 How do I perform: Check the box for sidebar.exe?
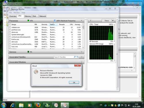[10, 27]
